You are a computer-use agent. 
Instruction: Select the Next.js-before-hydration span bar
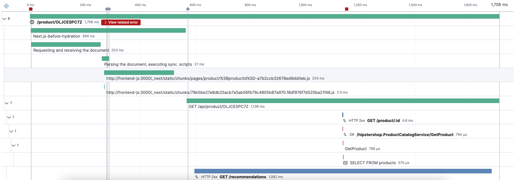click(108, 30)
